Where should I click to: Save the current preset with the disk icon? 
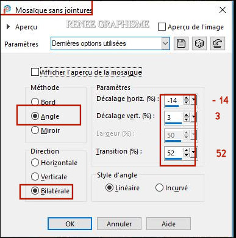(181, 43)
